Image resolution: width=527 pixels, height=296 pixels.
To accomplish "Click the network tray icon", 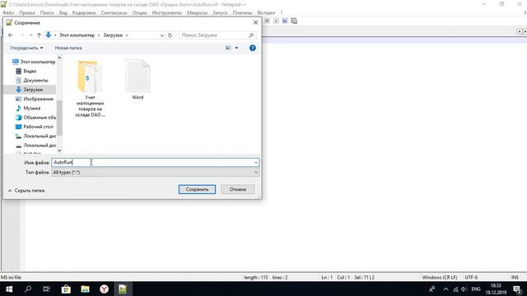I will [x=455, y=289].
